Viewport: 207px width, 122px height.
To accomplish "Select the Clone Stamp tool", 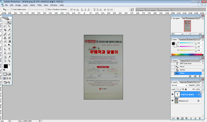I will click(x=5, y=38).
